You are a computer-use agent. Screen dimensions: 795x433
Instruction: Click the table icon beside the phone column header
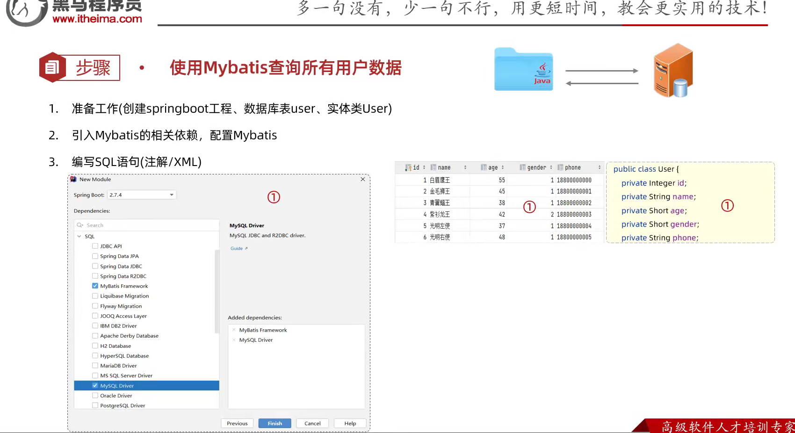click(561, 167)
